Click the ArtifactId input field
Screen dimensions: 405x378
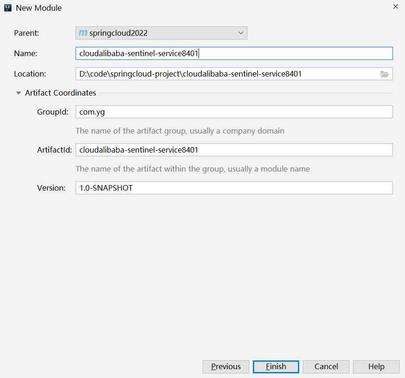pos(234,150)
